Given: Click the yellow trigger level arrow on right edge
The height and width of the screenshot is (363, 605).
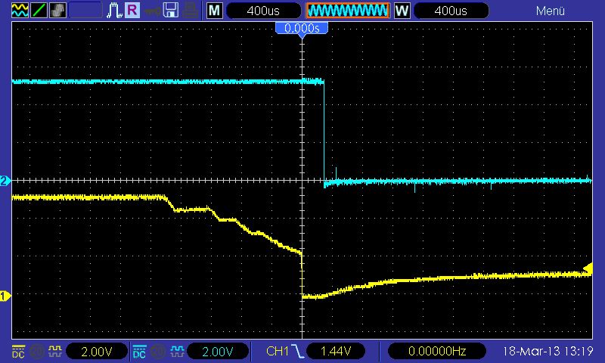Looking at the screenshot, I should tap(587, 267).
